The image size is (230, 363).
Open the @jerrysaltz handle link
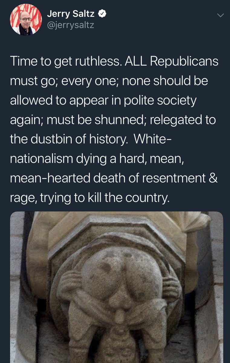coord(71,25)
